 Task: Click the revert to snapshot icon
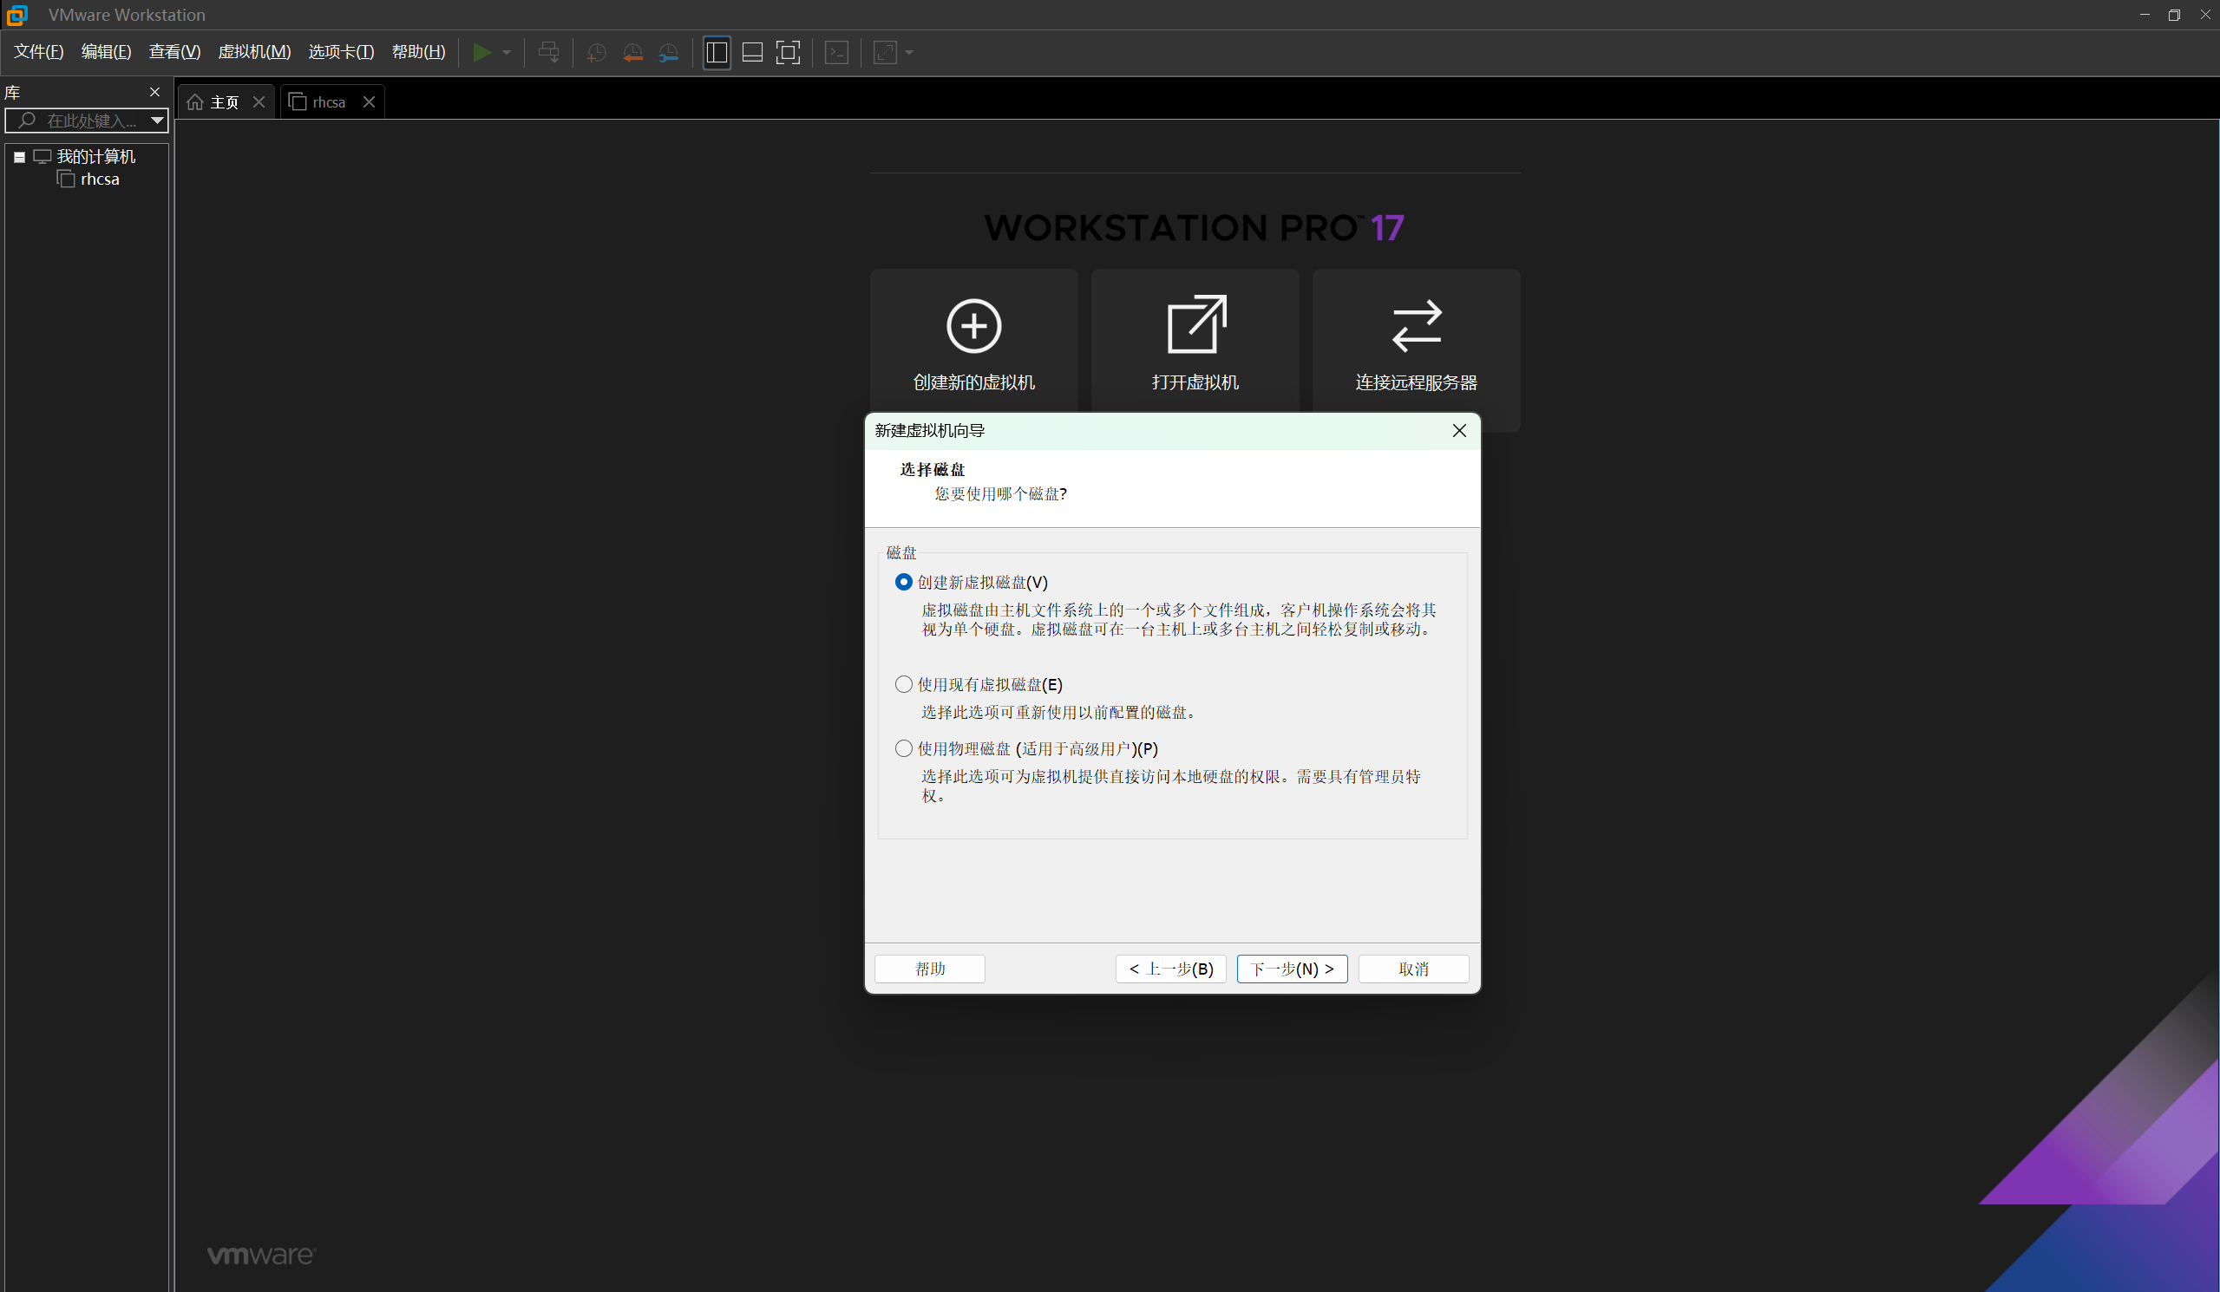coord(632,53)
